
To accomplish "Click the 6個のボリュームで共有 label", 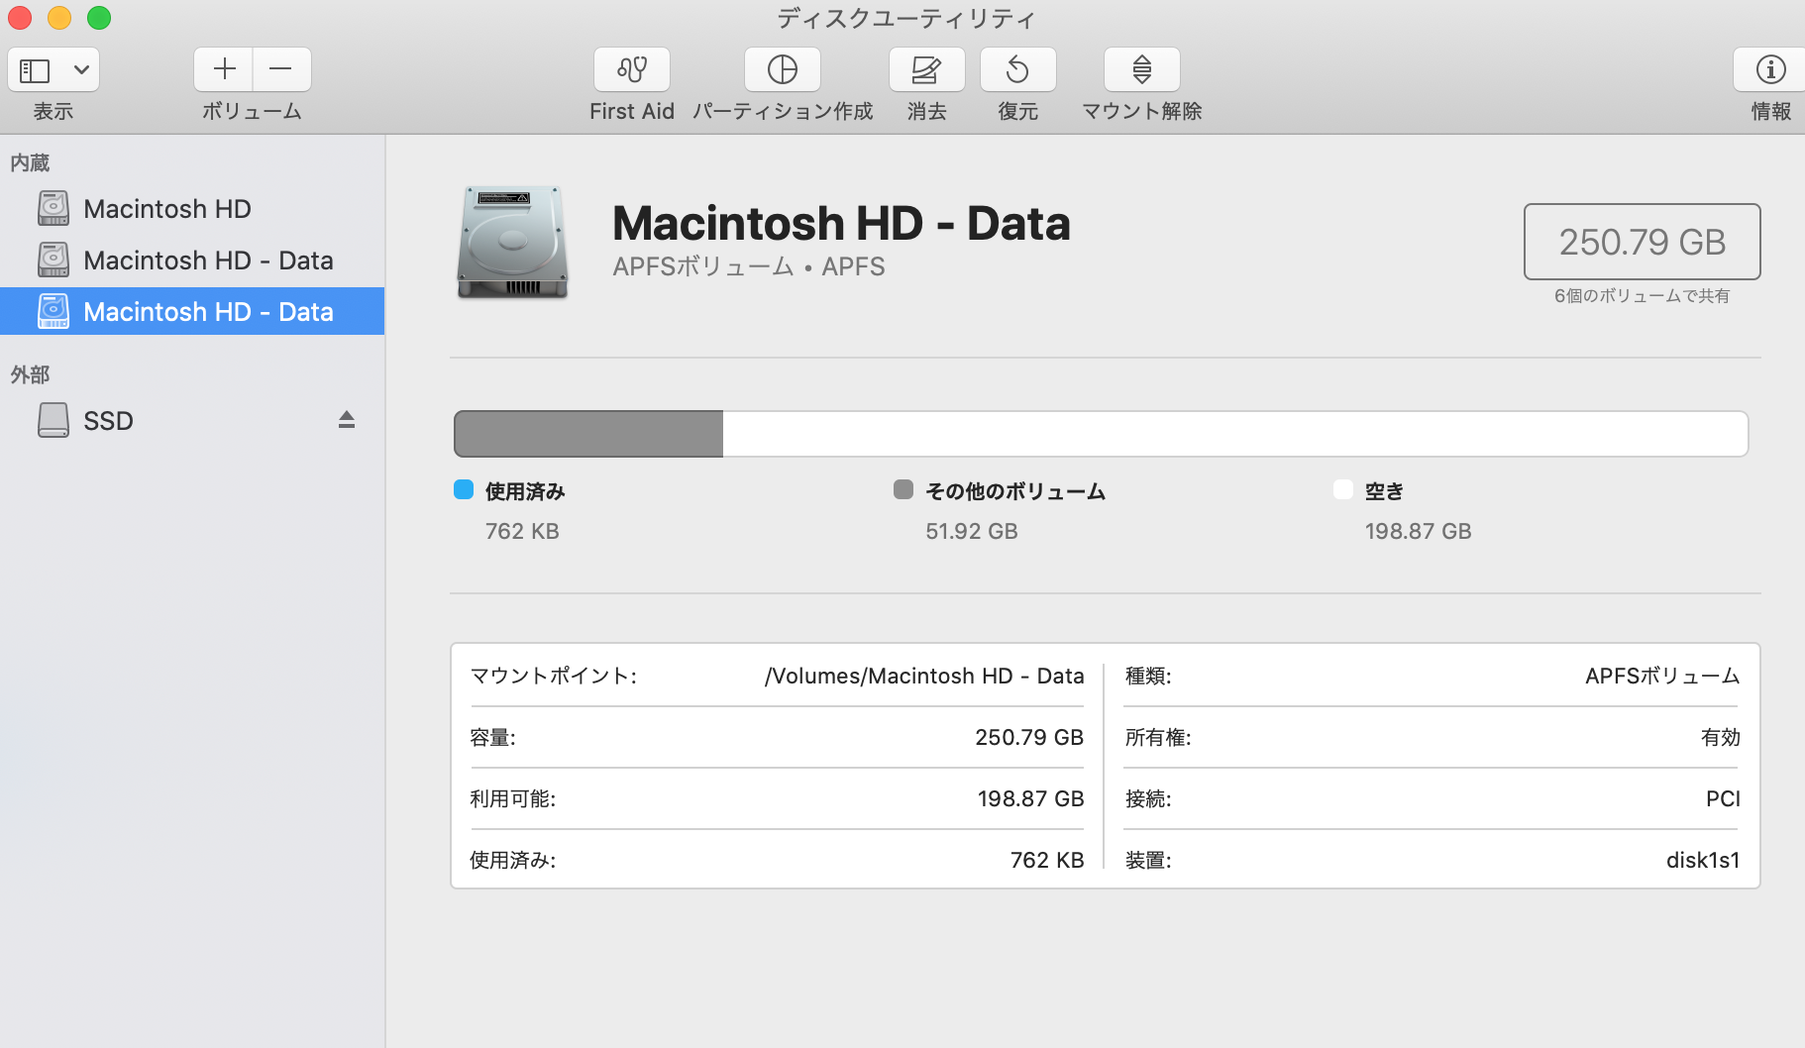I will (x=1642, y=295).
